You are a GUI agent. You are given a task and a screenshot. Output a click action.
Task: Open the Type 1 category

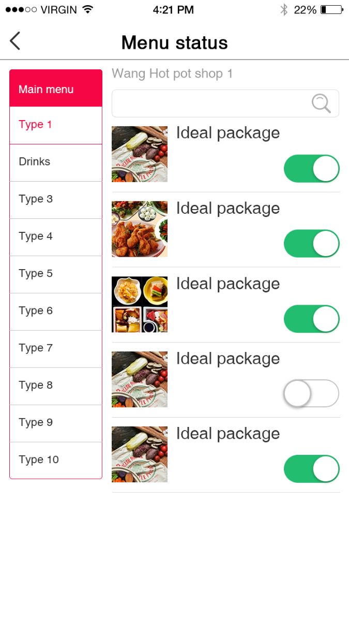click(56, 125)
